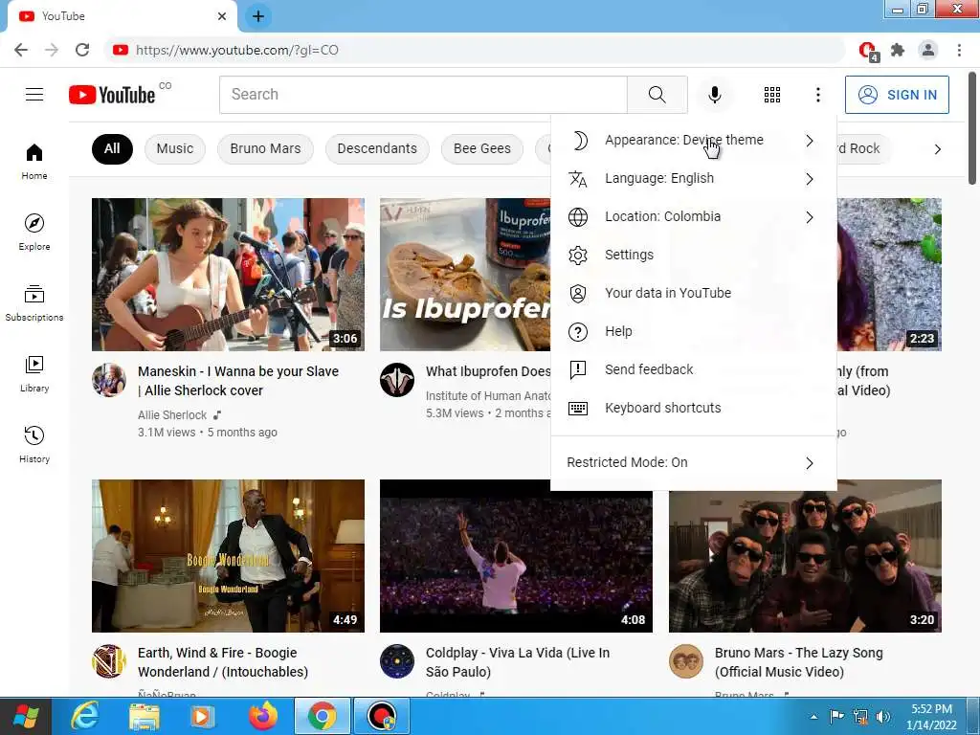Click the taskbar volume speaker icon
The image size is (980, 735).
(x=882, y=716)
